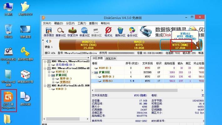Expand 文档(S) node in disk tree

click(x=53, y=82)
